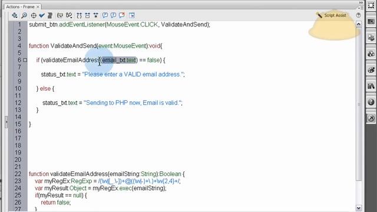
Task: Click scroll up arrow of code scrollbar
Action: click(x=359, y=24)
